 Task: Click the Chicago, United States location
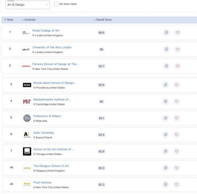pyautogui.click(x=49, y=154)
